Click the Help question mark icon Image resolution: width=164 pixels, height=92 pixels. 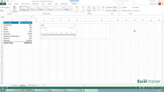150,1
